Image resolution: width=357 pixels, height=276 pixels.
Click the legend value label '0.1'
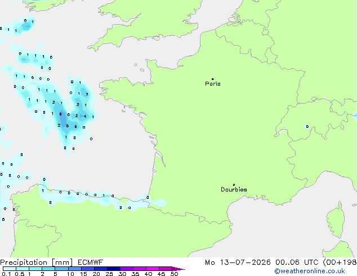point(6,274)
